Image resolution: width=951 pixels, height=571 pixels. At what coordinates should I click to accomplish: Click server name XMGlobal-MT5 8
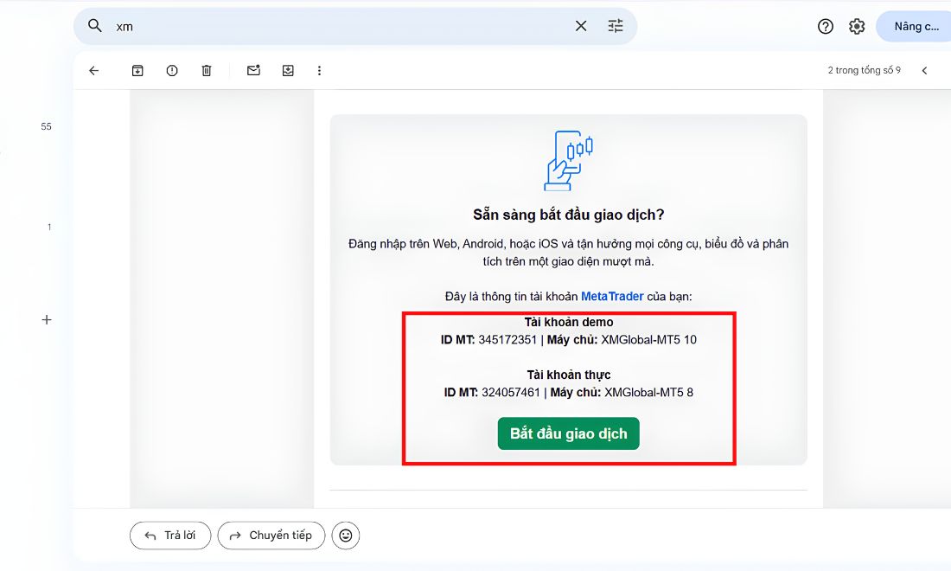(648, 393)
